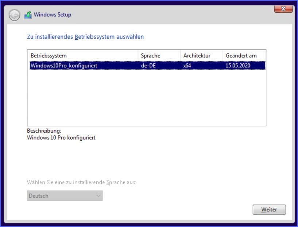The height and width of the screenshot is (227, 298).
Task: Click the Betriebssystem column header
Action: coord(83,56)
